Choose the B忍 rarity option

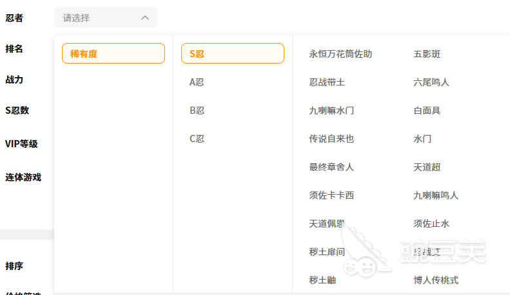tap(197, 111)
